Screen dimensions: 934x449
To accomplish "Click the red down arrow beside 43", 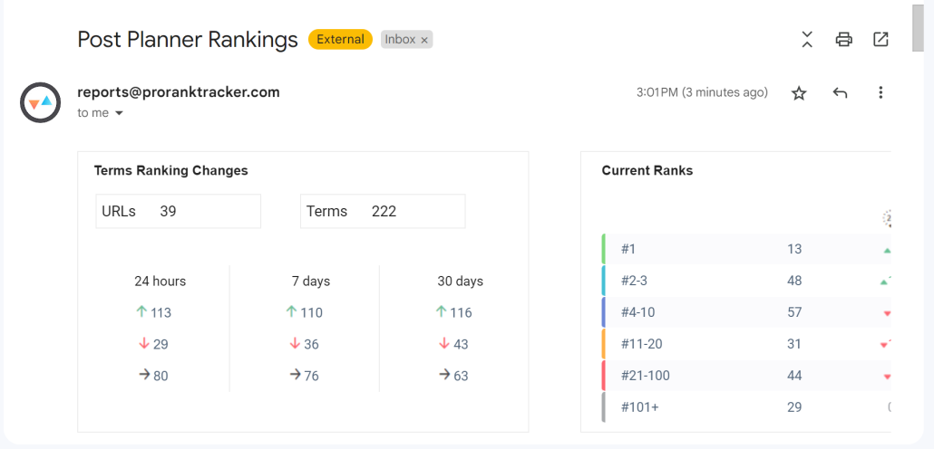I will pos(443,344).
